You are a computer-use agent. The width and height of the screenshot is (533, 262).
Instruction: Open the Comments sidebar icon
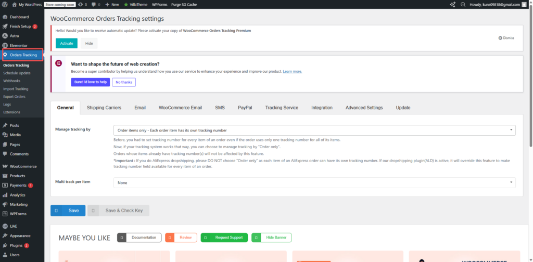coord(5,154)
